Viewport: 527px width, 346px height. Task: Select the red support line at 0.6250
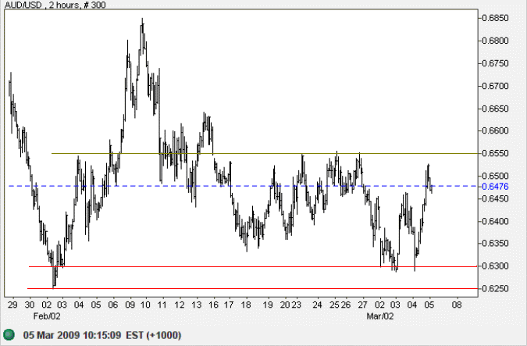point(252,288)
